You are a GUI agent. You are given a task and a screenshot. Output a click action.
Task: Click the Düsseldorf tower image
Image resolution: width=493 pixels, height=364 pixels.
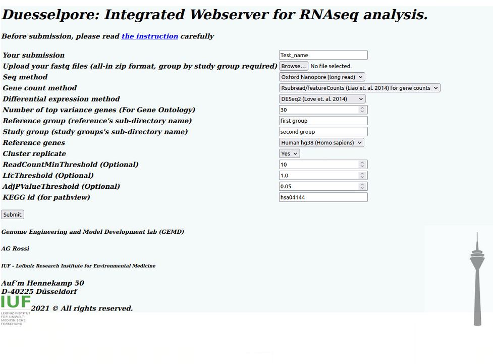click(x=477, y=279)
